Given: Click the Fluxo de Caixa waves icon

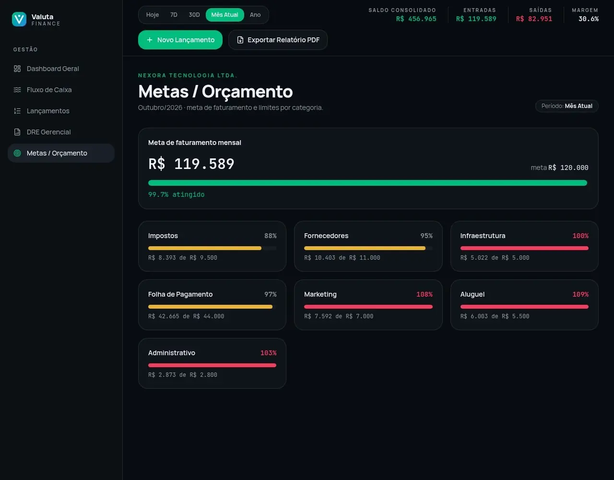Looking at the screenshot, I should (17, 90).
